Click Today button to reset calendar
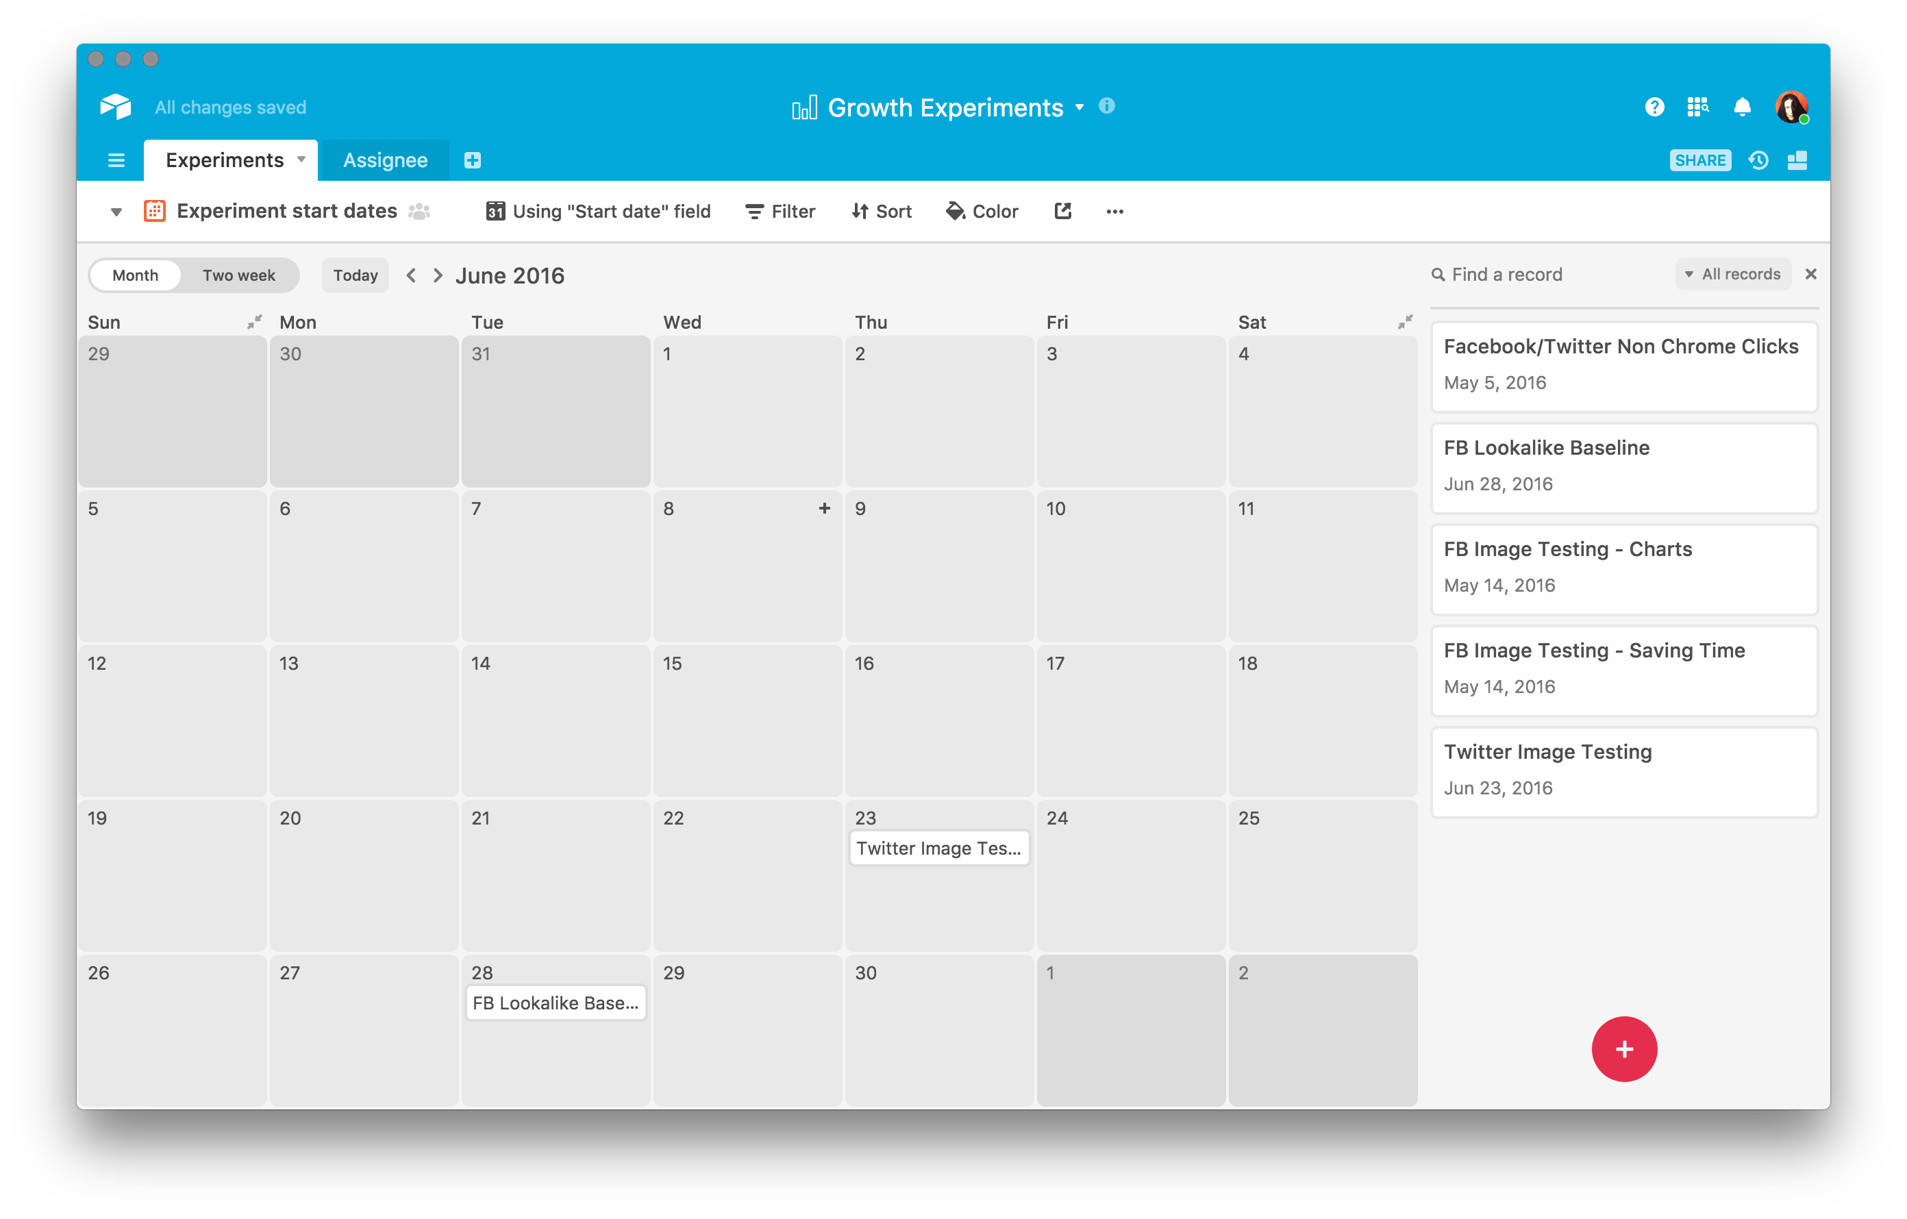 click(x=356, y=274)
